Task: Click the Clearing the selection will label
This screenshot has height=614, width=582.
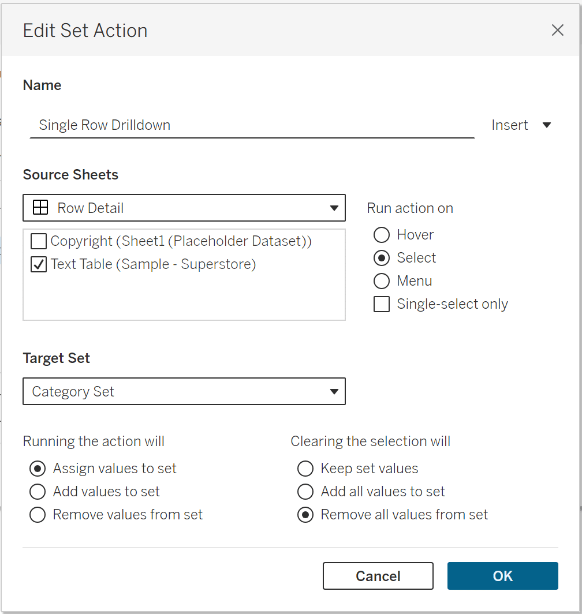Action: (370, 441)
